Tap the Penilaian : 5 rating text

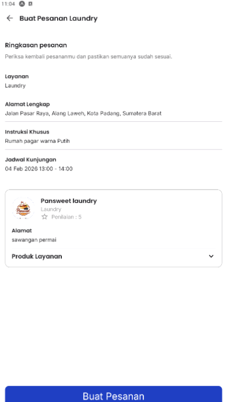click(66, 217)
